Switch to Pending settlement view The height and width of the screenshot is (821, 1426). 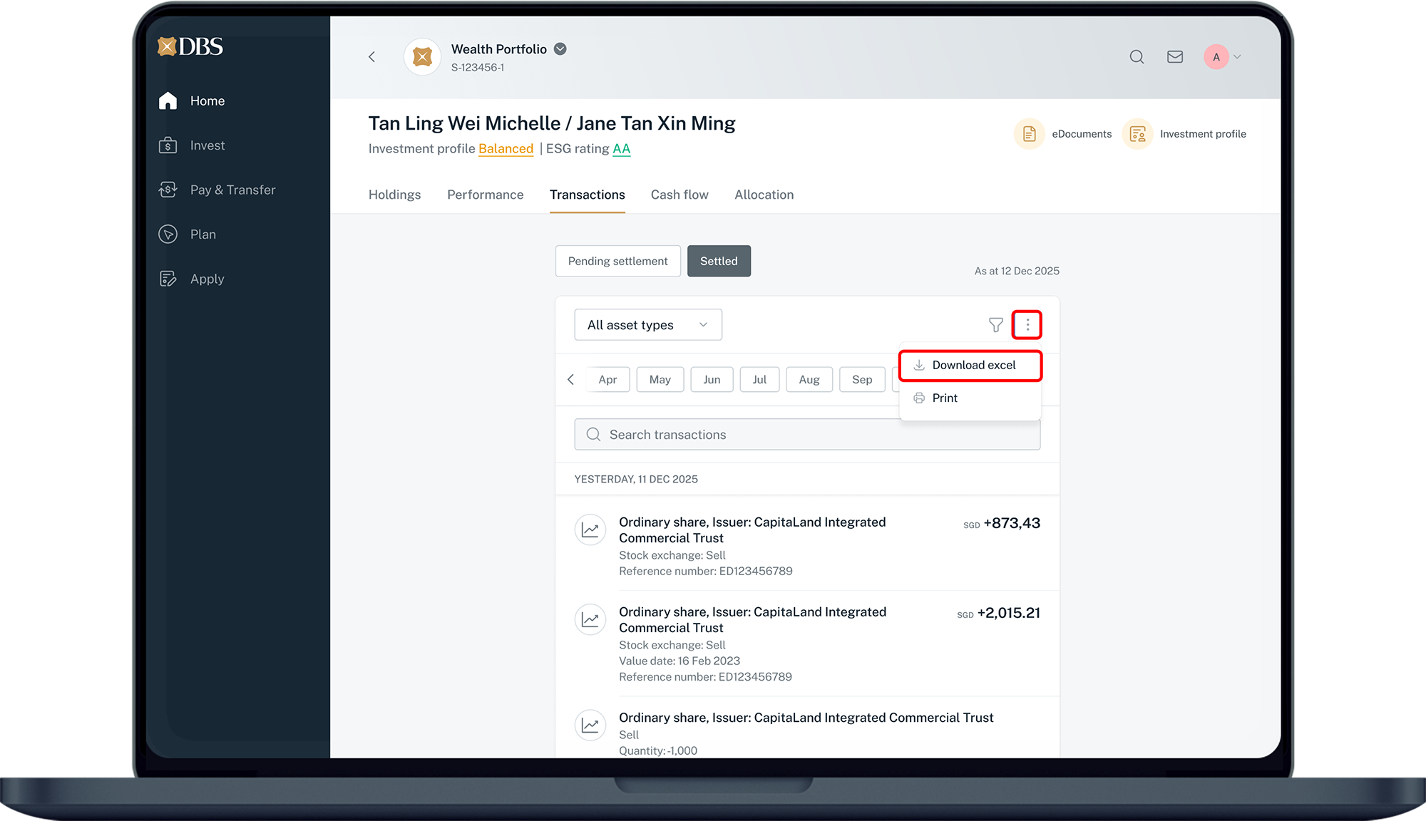coord(617,262)
